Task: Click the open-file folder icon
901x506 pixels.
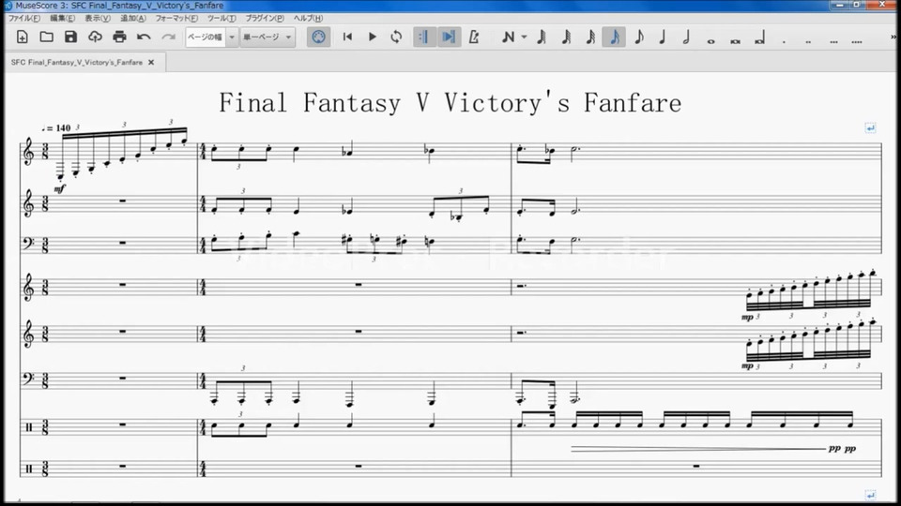Action: (x=47, y=37)
